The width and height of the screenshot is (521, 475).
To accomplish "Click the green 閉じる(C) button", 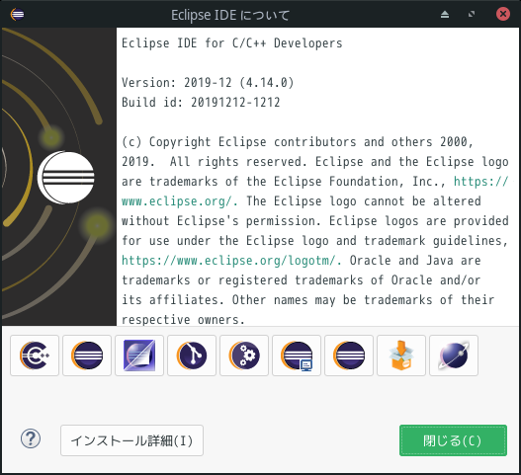I will pyautogui.click(x=453, y=440).
